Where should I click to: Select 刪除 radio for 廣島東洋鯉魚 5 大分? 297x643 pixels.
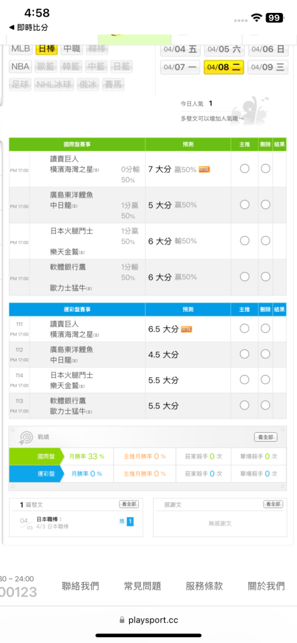point(265,204)
